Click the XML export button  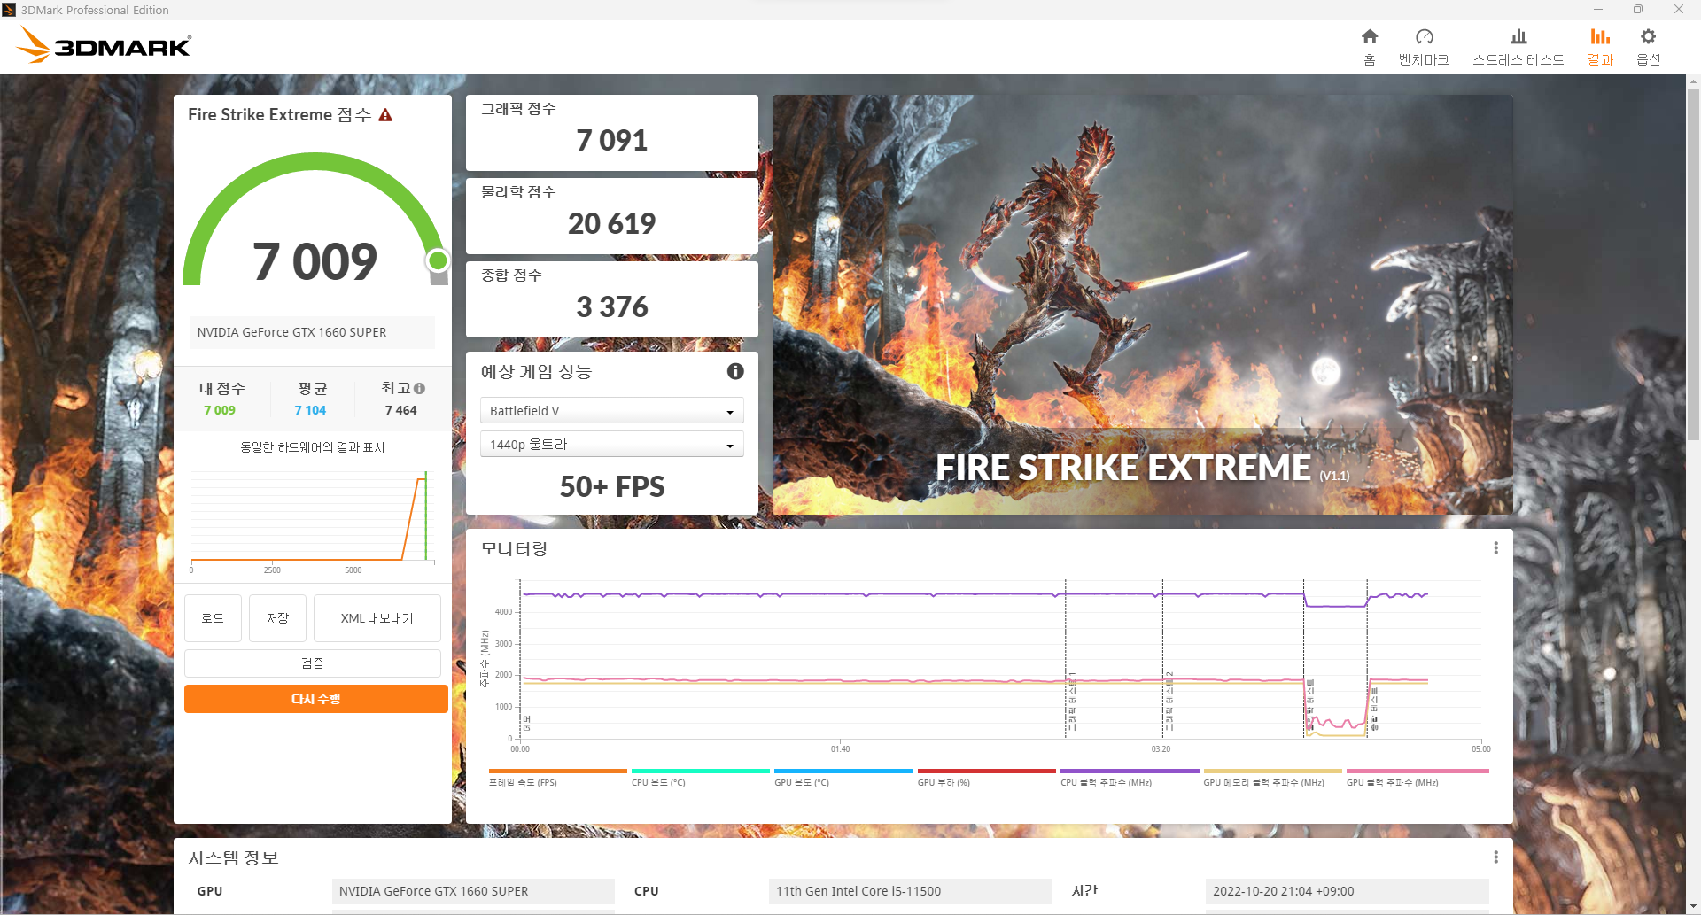click(x=377, y=618)
